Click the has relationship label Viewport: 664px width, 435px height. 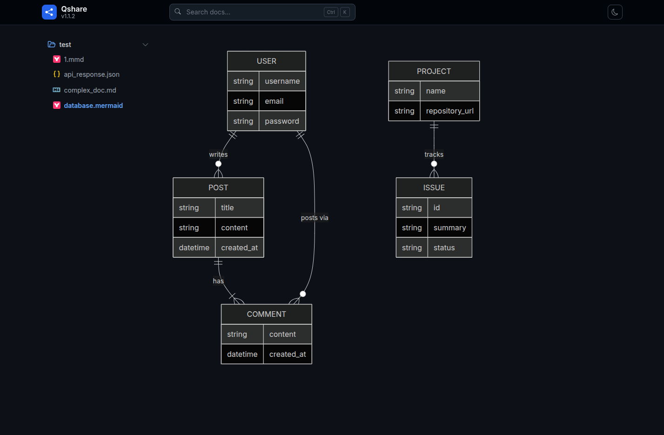(x=218, y=281)
